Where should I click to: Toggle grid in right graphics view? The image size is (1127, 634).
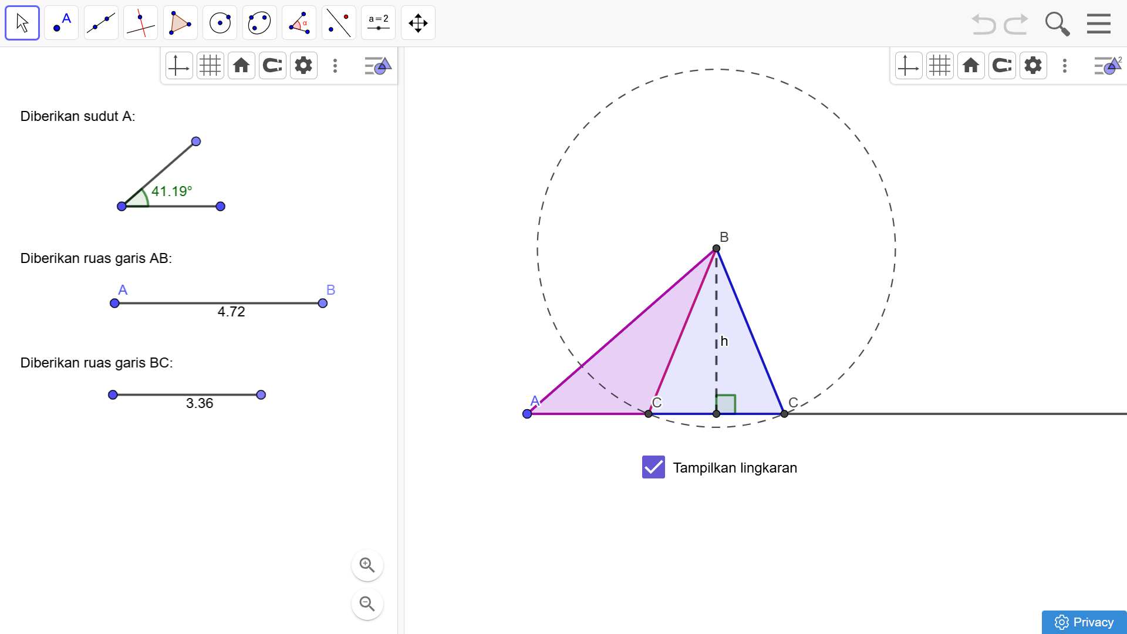(940, 66)
